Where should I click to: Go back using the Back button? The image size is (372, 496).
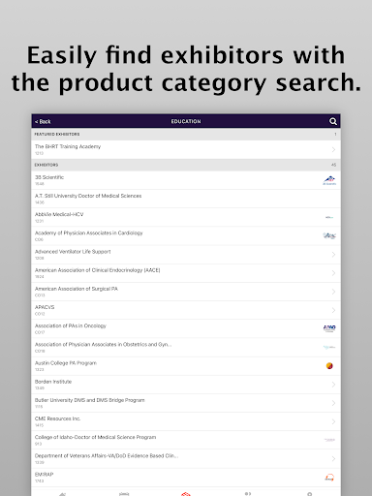[x=43, y=122]
